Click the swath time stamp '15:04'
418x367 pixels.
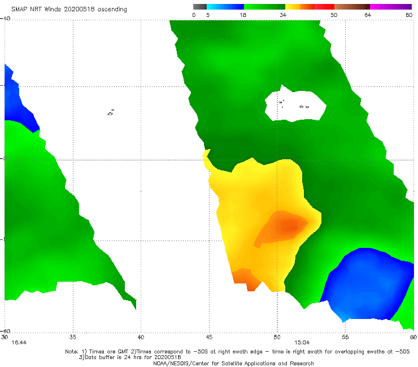click(x=302, y=343)
